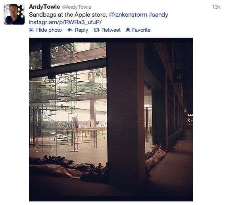This screenshot has width=225, height=205.
Task: Click the tweet text 'Sandbags at the Apple store.'
Action: click(68, 15)
